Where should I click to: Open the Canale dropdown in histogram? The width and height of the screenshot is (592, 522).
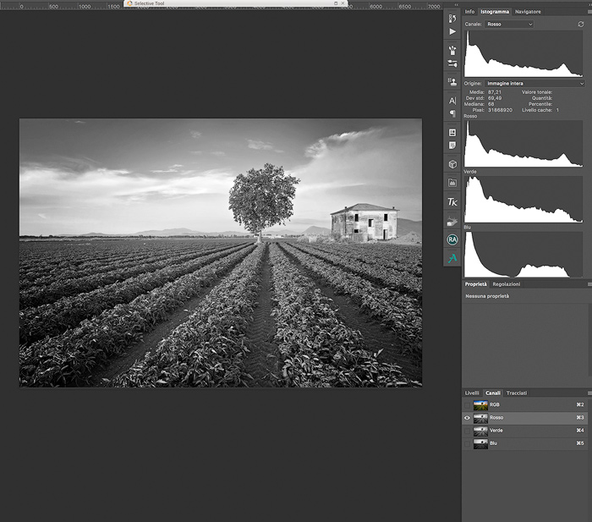[510, 25]
